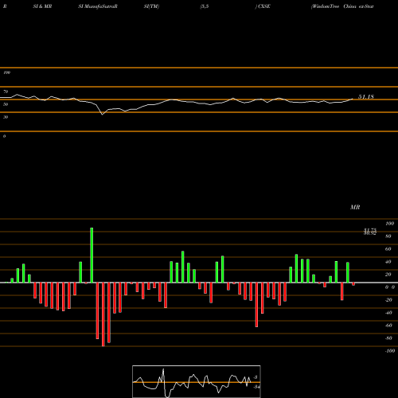Click the overlapping '30.92' value label
Screen dimensions: 398x398
370,233
